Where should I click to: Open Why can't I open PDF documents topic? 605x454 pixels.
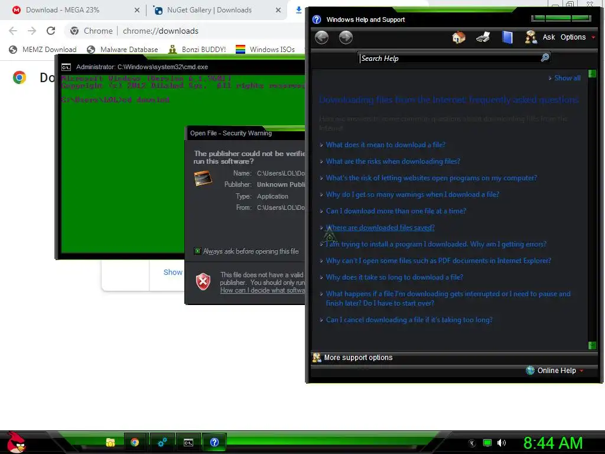pos(438,261)
